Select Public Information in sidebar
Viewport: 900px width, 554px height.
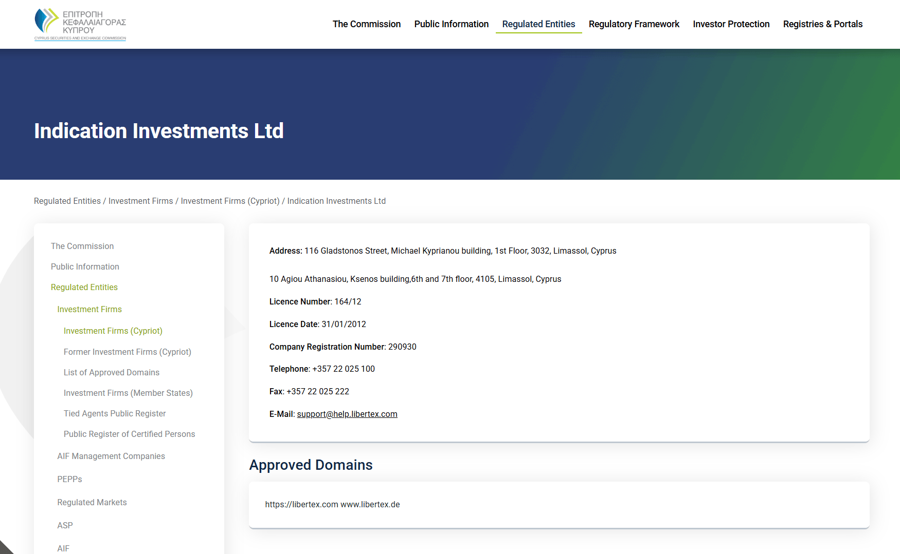click(85, 267)
